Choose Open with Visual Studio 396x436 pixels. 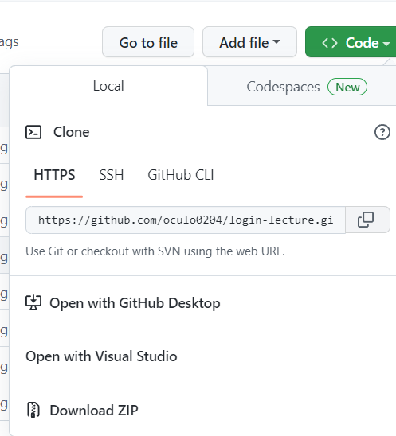pyautogui.click(x=202, y=356)
